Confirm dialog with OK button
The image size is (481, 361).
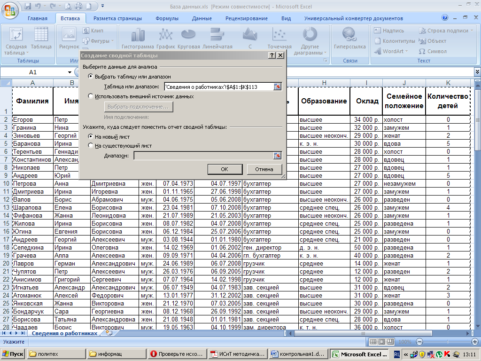pyautogui.click(x=225, y=169)
